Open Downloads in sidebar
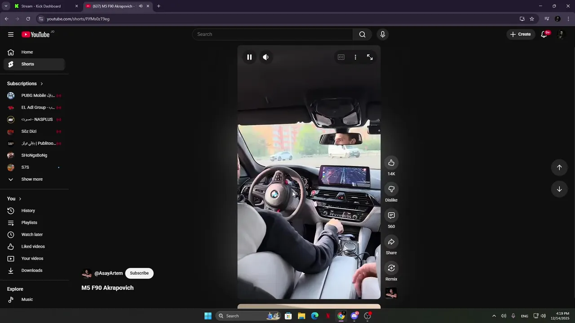This screenshot has height=323, width=575. click(x=34, y=271)
